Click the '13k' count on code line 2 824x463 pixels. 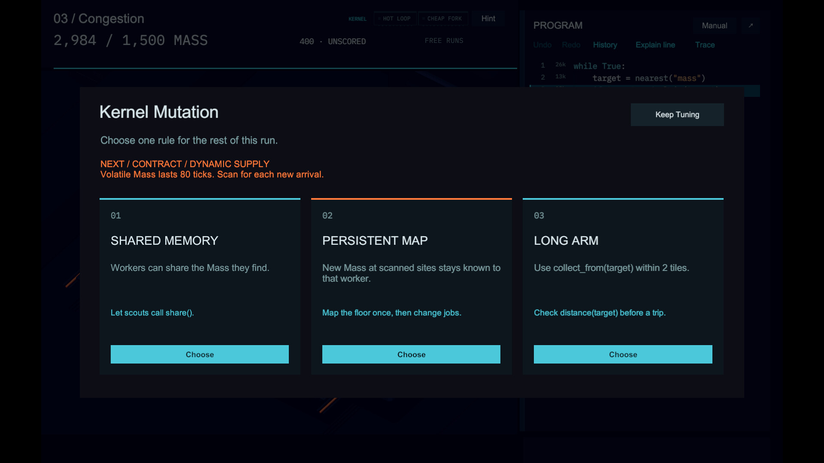click(x=560, y=77)
